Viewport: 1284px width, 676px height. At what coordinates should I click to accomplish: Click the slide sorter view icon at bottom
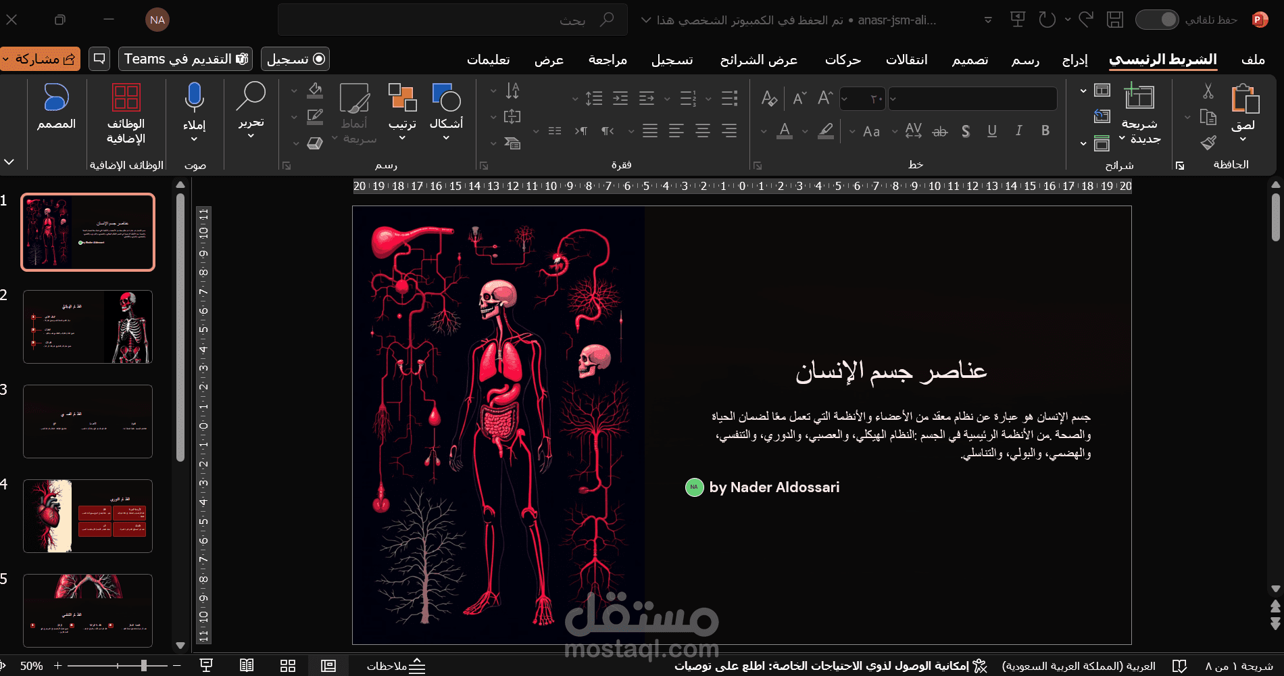pos(287,665)
